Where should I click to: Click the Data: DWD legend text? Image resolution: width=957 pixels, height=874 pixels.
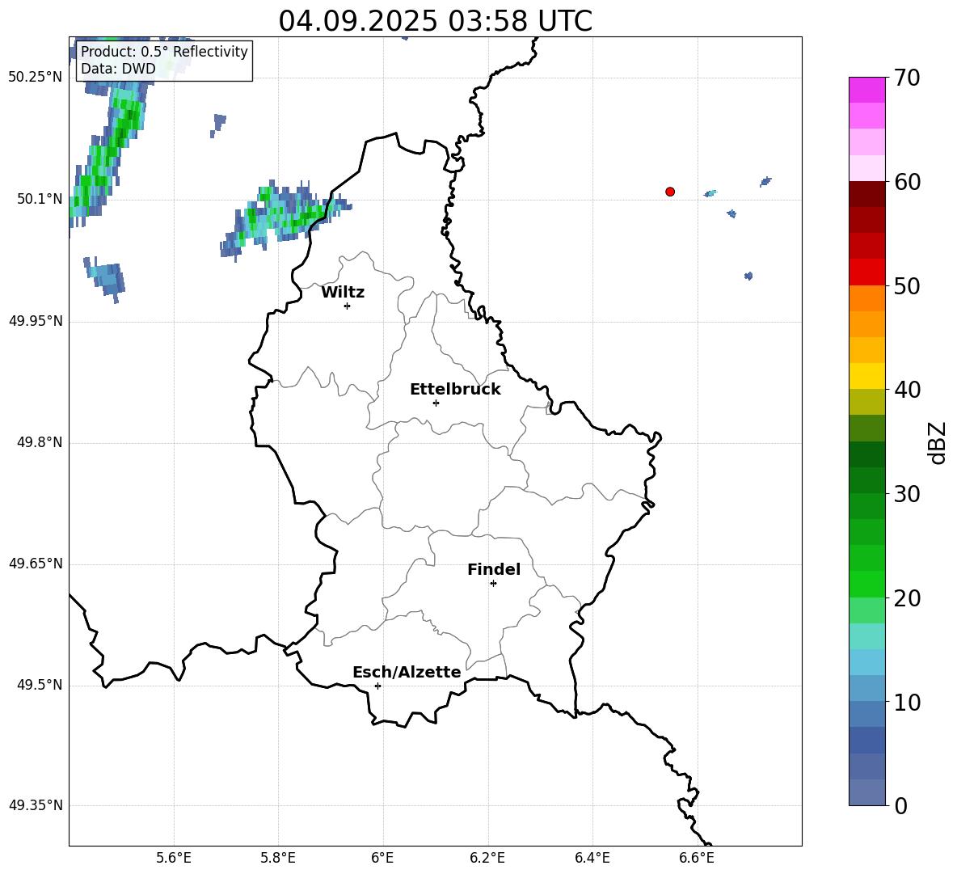118,69
